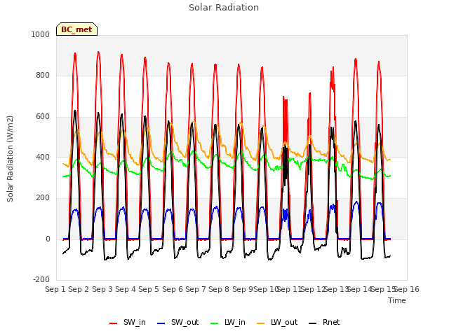Click the Sep 8 x-axis tick label
The height and width of the screenshot is (336, 449).
click(x=219, y=289)
